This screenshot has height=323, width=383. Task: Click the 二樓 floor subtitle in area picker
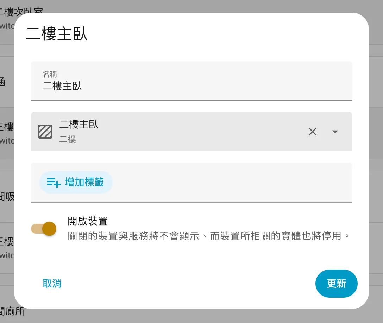point(68,140)
